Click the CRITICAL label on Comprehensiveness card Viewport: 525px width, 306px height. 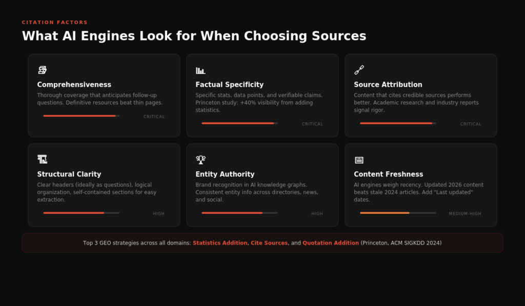pos(154,117)
